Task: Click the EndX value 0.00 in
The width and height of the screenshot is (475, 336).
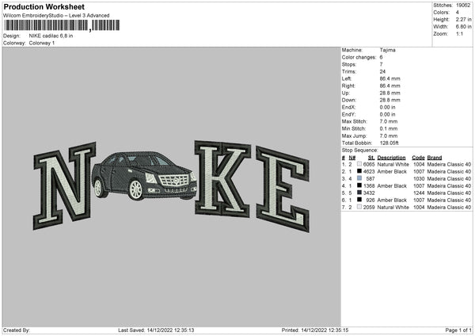Action: pos(387,107)
